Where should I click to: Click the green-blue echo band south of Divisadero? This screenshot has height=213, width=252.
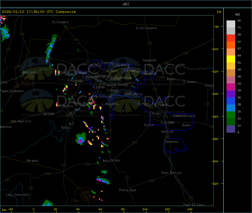click(x=50, y=48)
